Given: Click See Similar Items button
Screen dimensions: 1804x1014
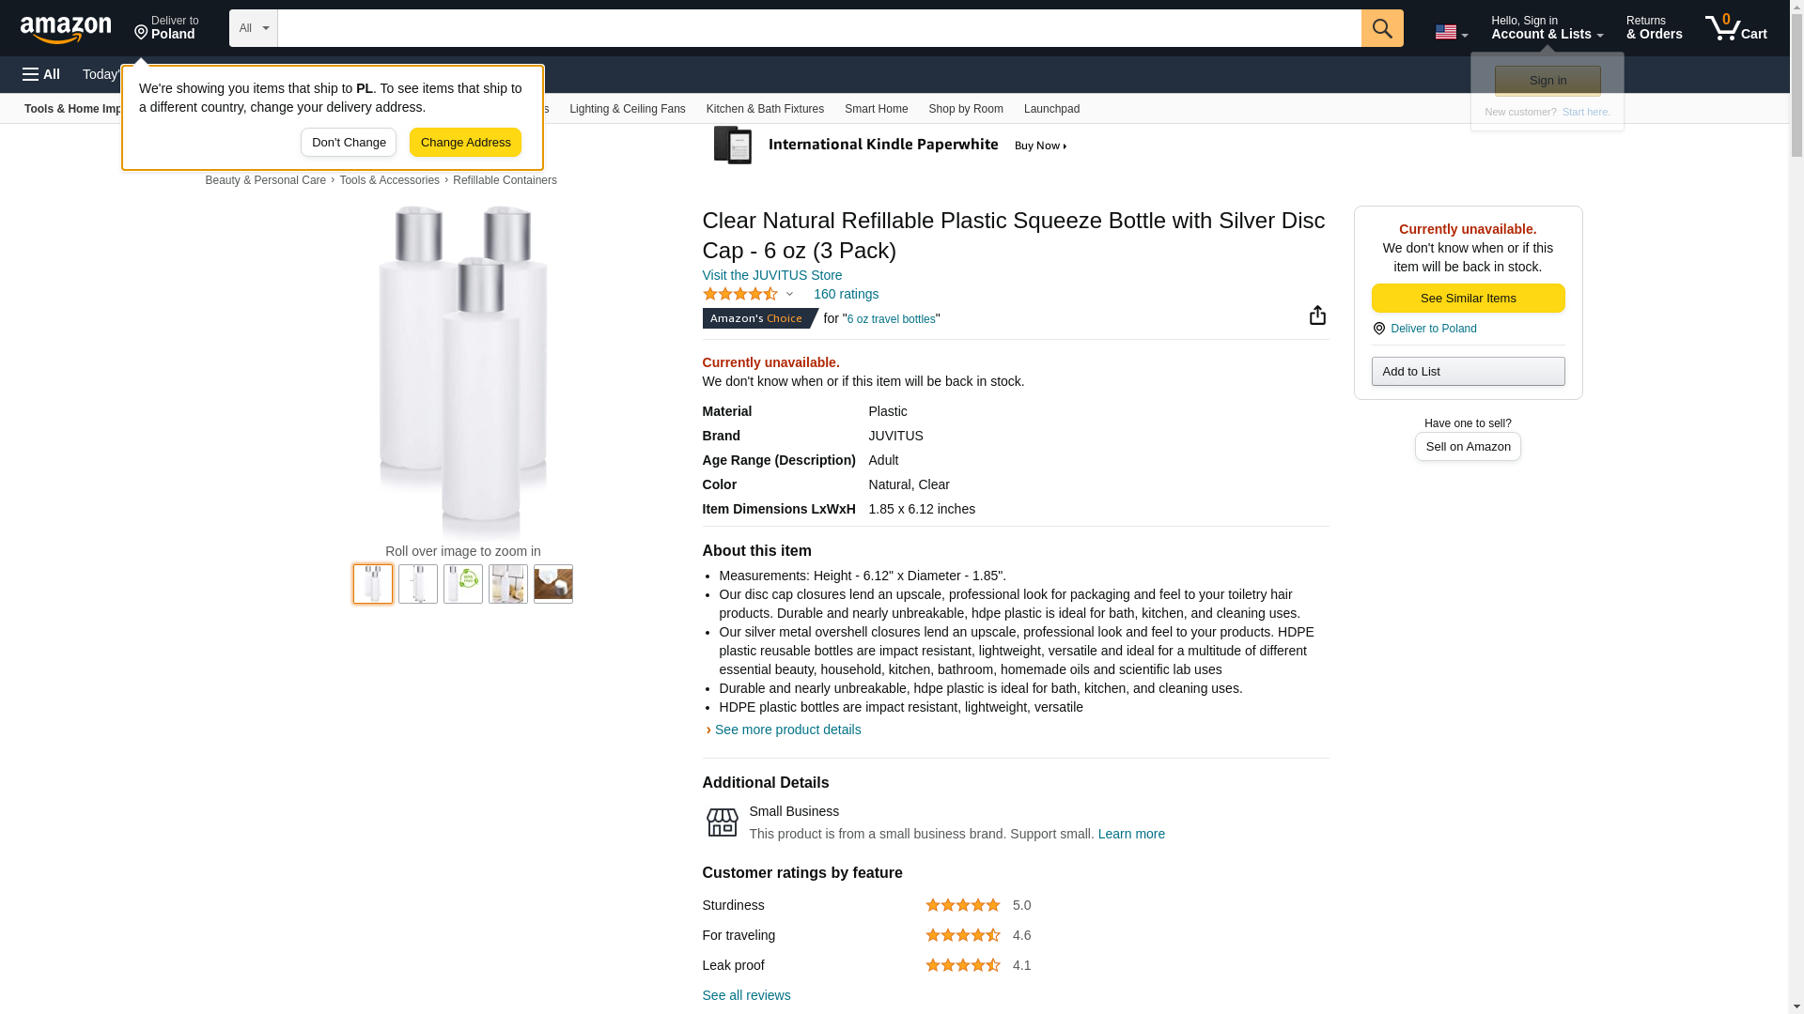Looking at the screenshot, I should coord(1468,299).
